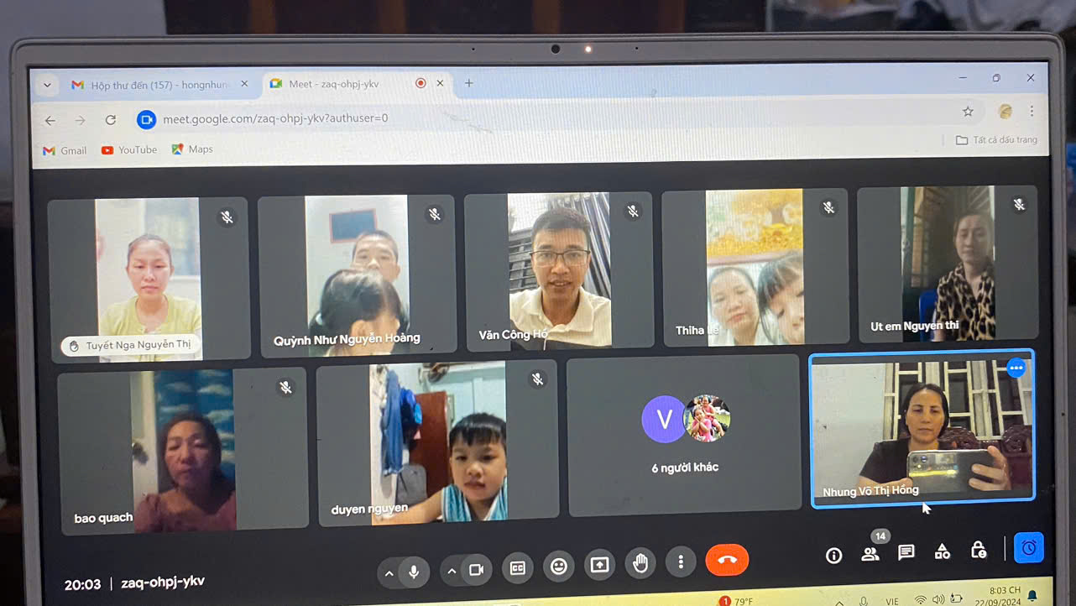Turn on closed captions
Image resolution: width=1076 pixels, height=606 pixels.
tap(518, 568)
